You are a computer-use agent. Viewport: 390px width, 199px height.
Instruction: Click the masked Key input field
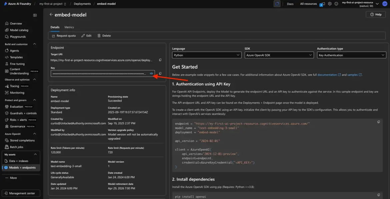[99, 73]
